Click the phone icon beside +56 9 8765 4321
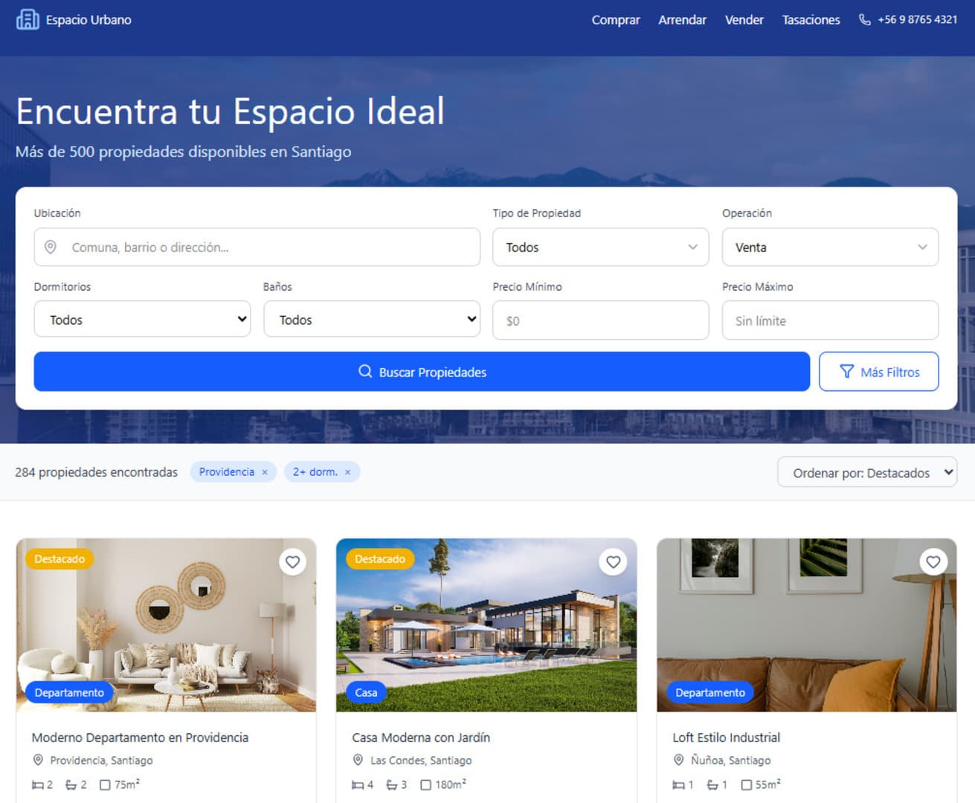The image size is (975, 803). click(x=864, y=20)
